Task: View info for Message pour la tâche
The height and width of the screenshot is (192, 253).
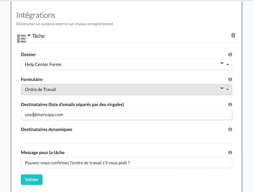Action: click(x=230, y=153)
